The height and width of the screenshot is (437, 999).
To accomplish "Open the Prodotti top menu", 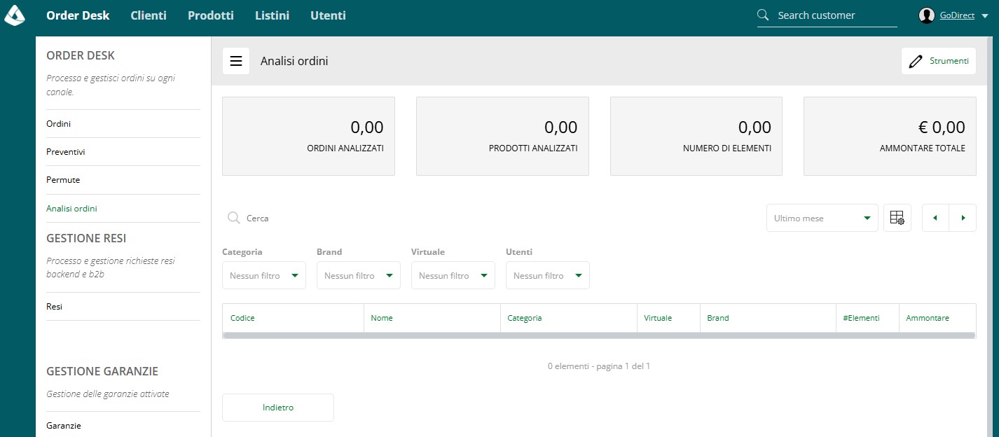I will (x=211, y=15).
